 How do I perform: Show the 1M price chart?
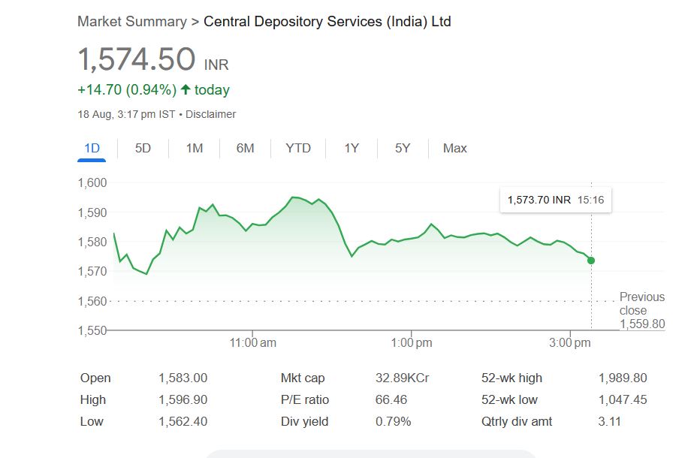click(x=195, y=149)
